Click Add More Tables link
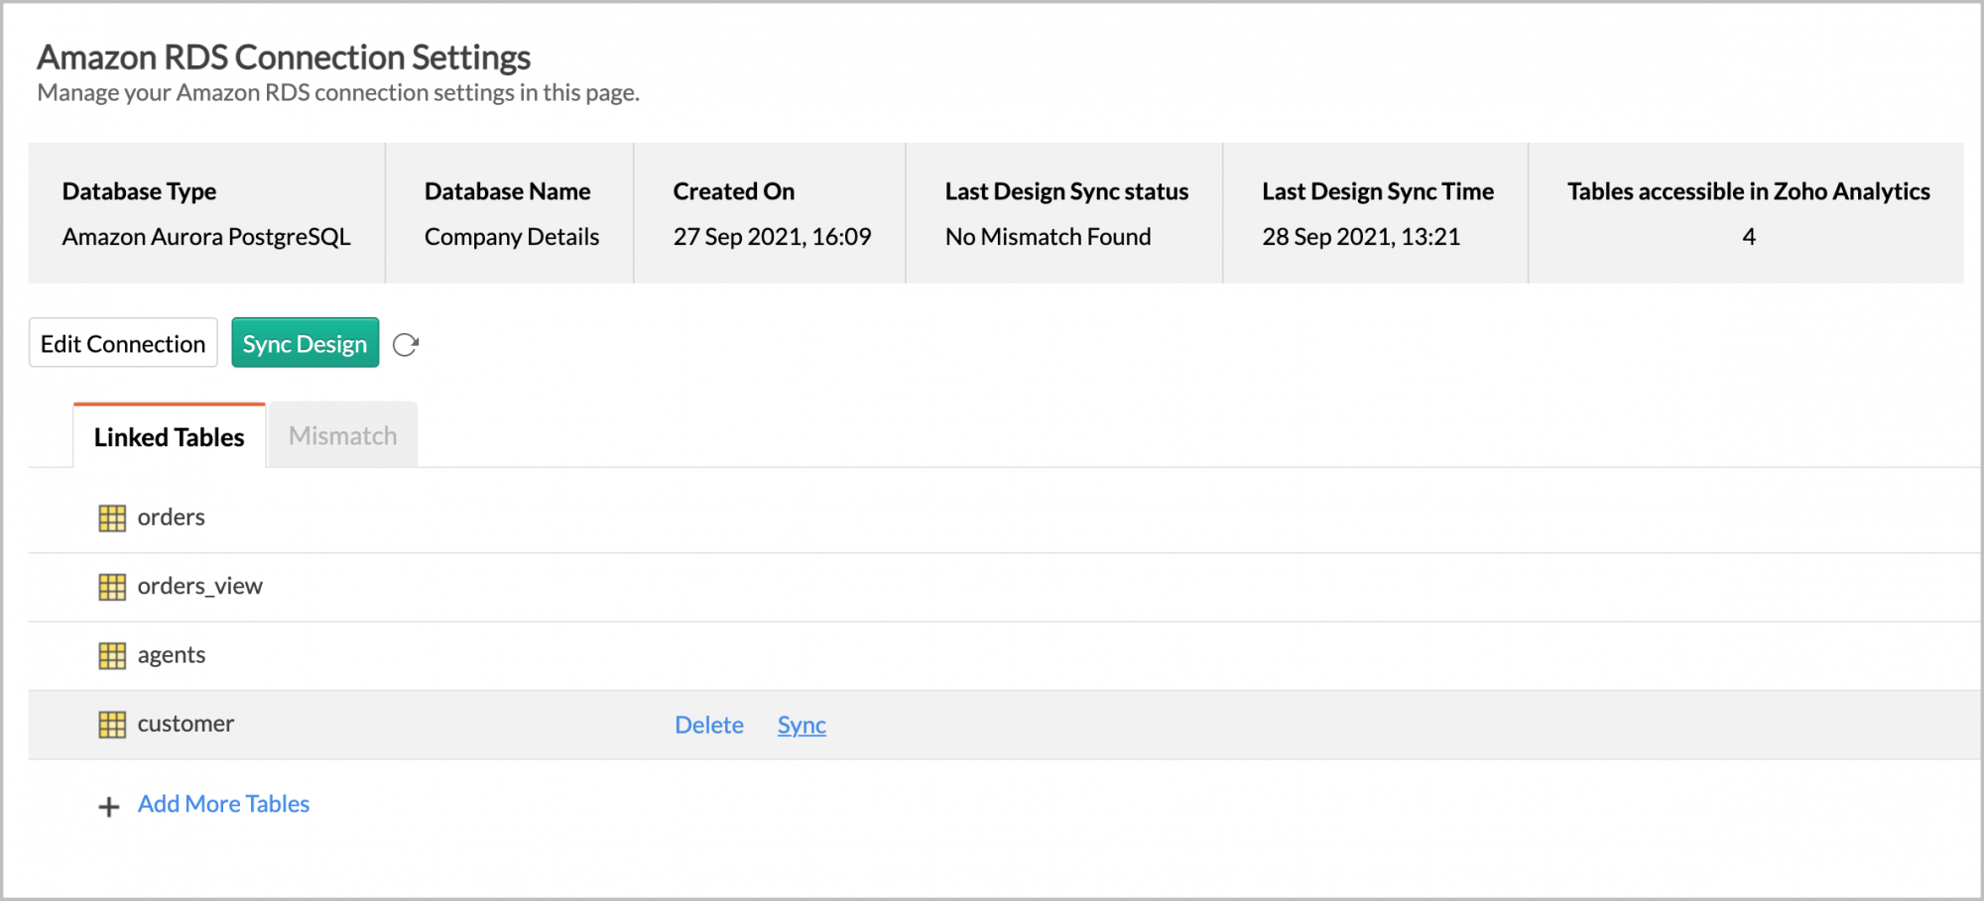 pyautogui.click(x=223, y=804)
